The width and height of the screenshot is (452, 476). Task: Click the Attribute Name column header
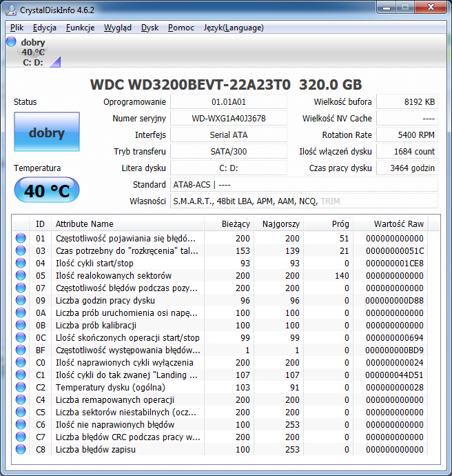coord(127,224)
